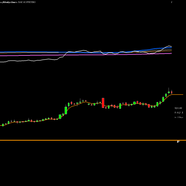Click the tall red candlestick in mid-chart
The image size is (186, 186).
click(x=103, y=103)
